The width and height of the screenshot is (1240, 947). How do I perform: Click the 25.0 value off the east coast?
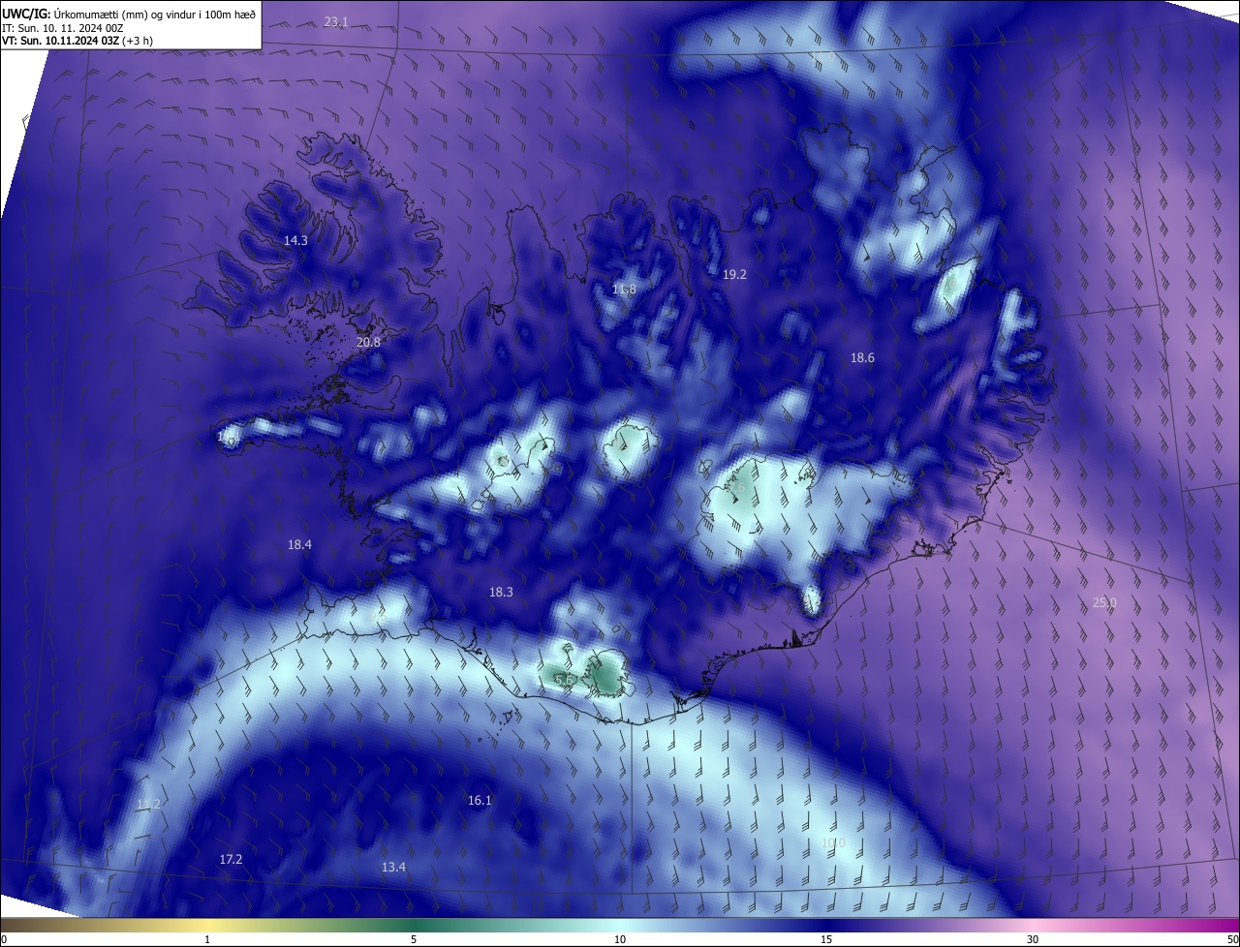[1104, 602]
